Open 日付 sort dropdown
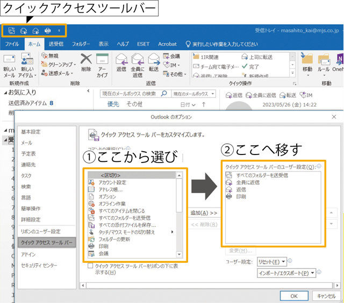Image resolution: width=344 pixels, height=303 pixels. 188,105
